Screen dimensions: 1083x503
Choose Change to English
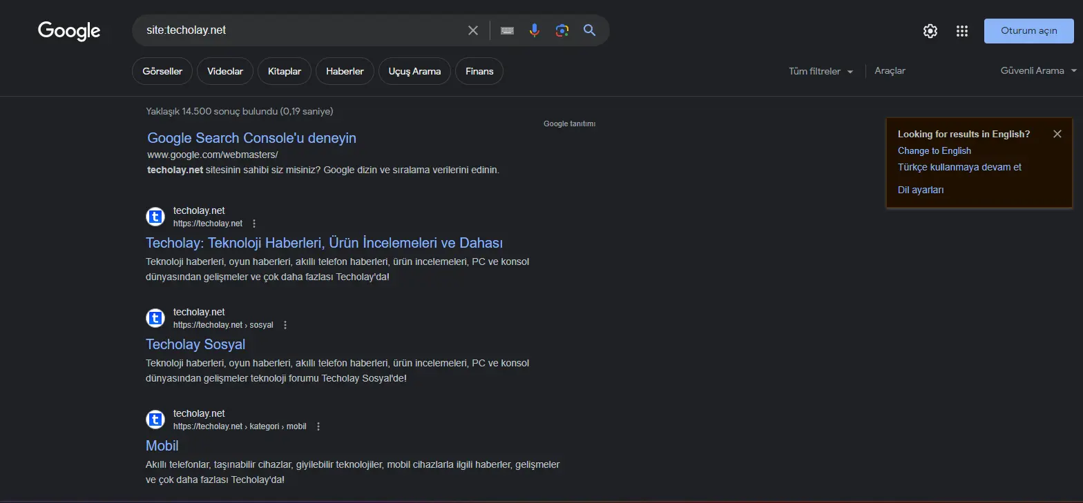tap(935, 150)
